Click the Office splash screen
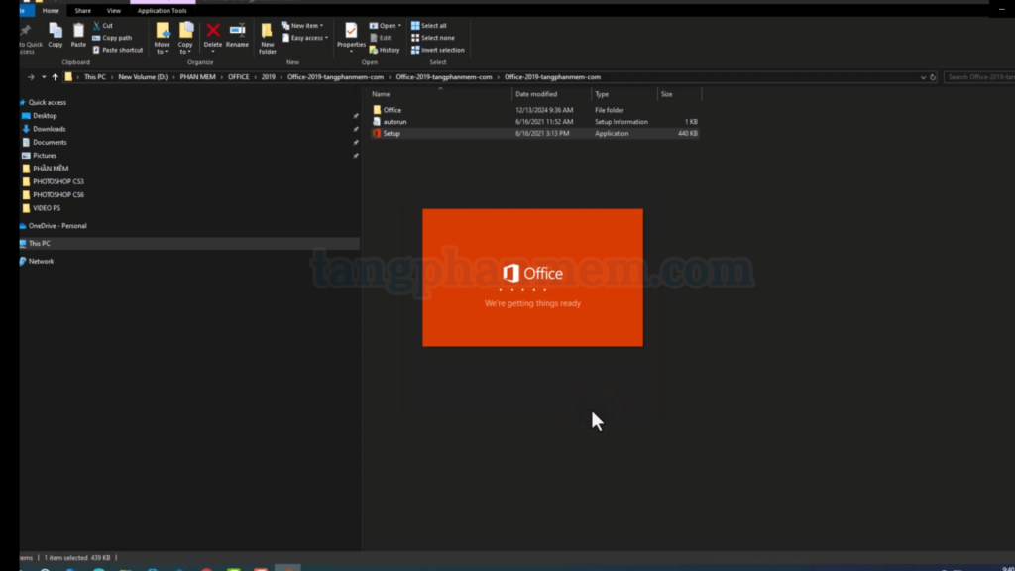Screen dimensions: 1015x571 point(532,278)
